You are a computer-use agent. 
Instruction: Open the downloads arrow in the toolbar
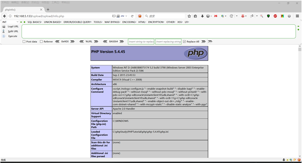point(202,16)
